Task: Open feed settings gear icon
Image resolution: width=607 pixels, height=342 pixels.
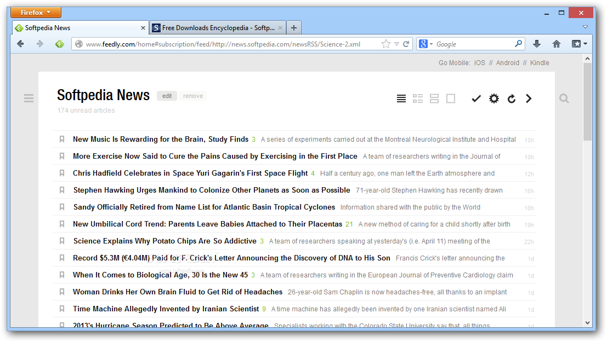Action: [x=494, y=98]
